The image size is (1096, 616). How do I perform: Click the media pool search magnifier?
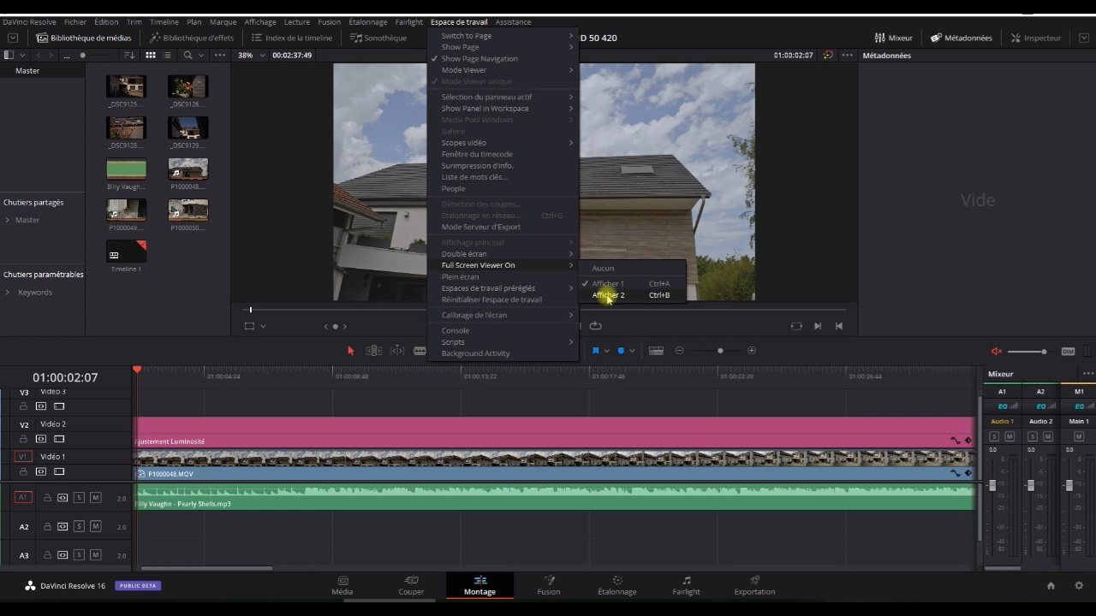[x=188, y=55]
